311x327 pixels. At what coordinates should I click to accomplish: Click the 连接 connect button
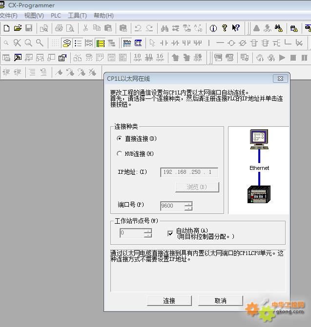click(x=169, y=301)
